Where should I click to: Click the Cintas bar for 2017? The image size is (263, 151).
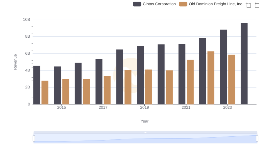[x=99, y=82]
